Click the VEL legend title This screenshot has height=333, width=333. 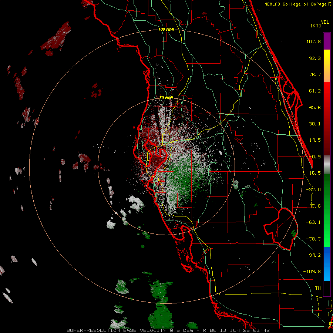325,22
